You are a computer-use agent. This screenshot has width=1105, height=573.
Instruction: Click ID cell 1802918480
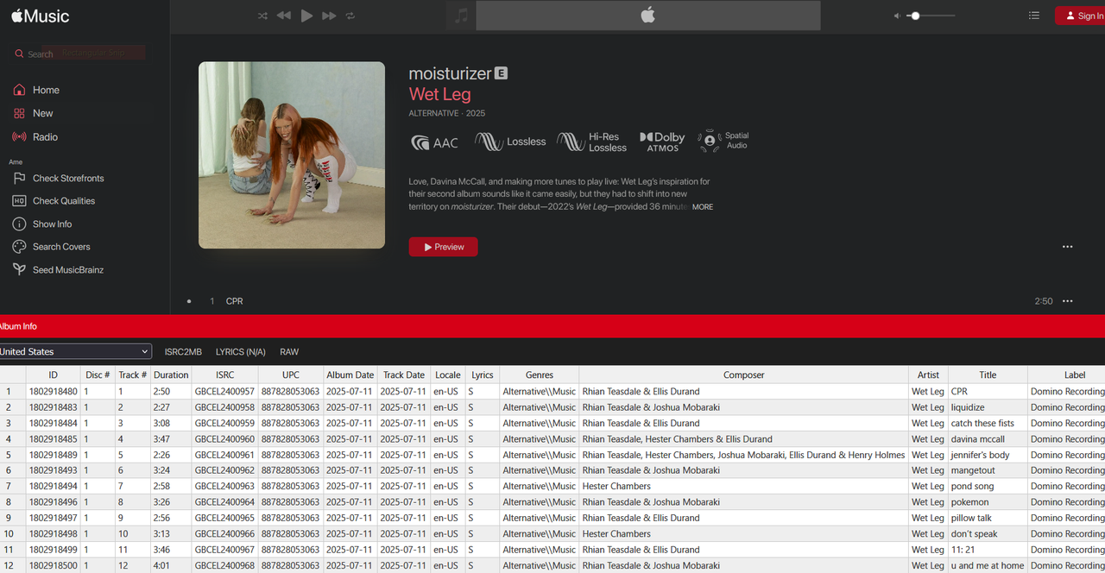[53, 391]
